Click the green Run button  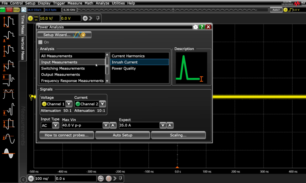[2, 10]
